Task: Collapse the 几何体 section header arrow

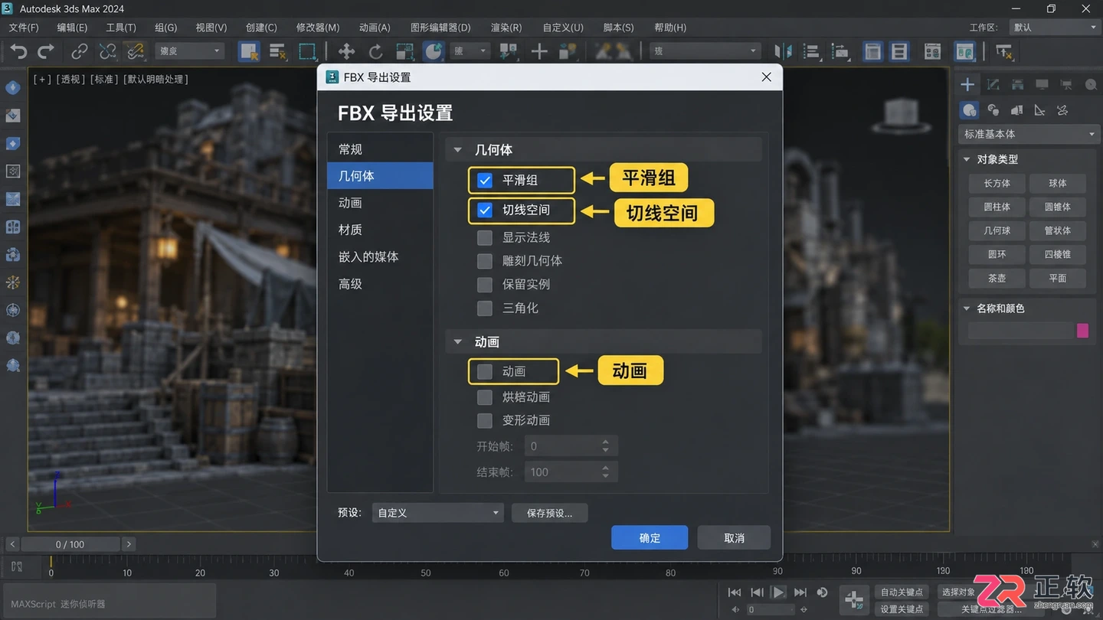Action: tap(458, 150)
